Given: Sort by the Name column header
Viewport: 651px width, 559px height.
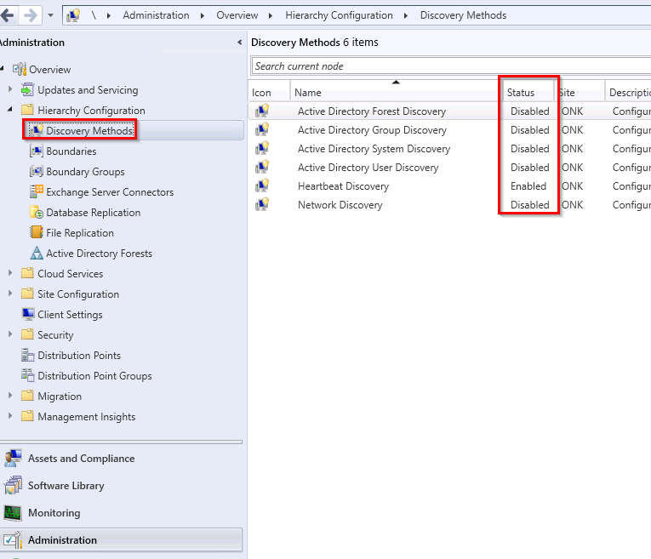Looking at the screenshot, I should click(396, 92).
